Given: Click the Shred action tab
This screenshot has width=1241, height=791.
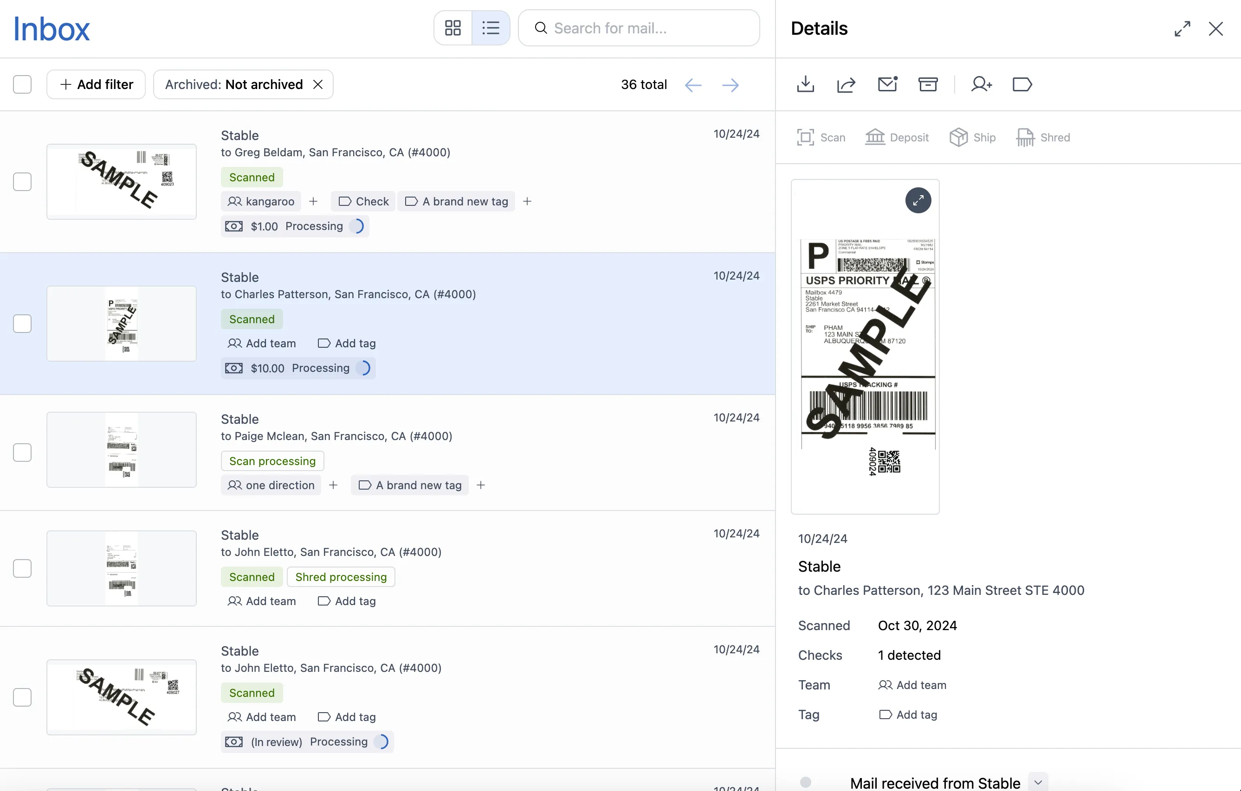Looking at the screenshot, I should click(1043, 138).
